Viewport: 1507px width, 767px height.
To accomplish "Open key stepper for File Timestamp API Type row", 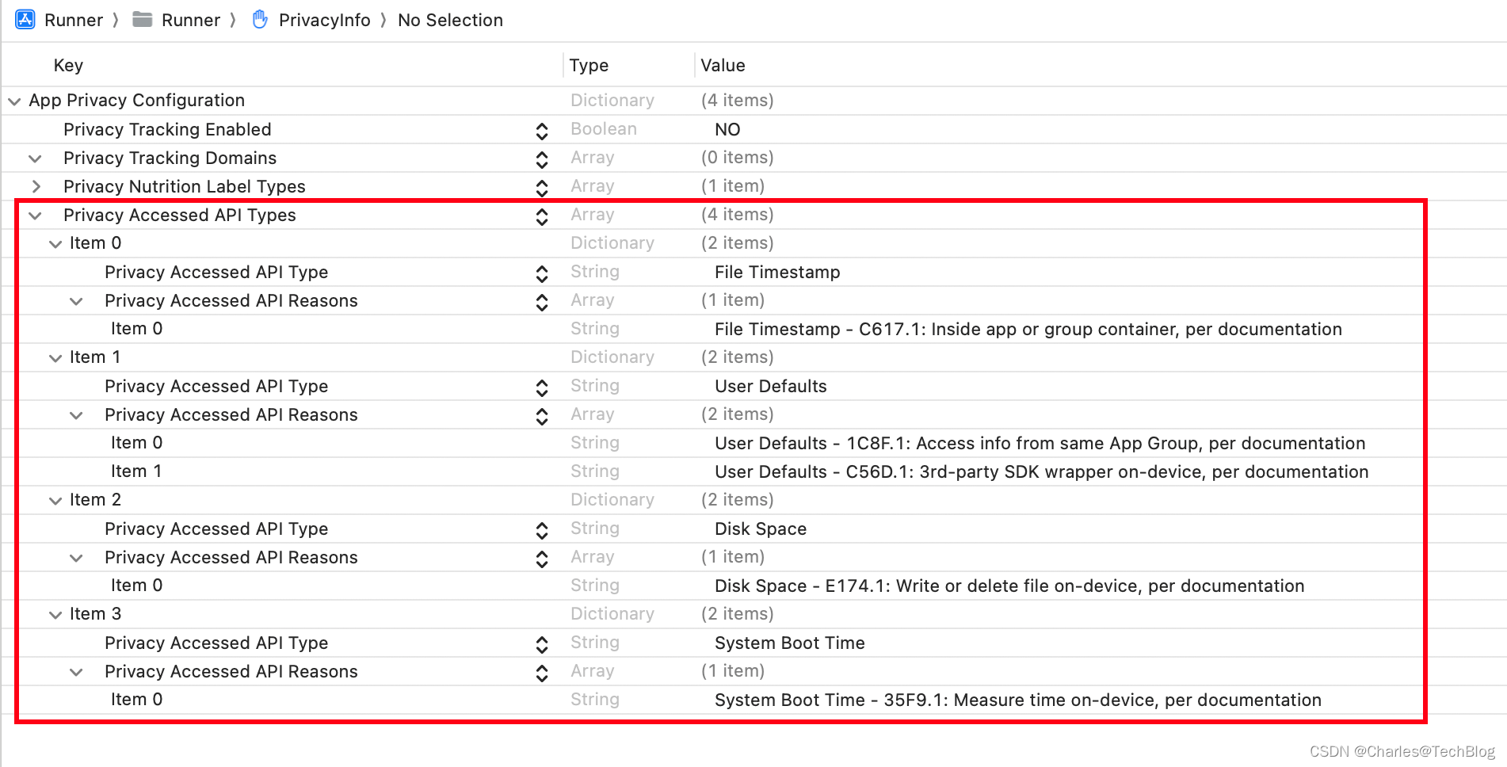I will (x=542, y=273).
